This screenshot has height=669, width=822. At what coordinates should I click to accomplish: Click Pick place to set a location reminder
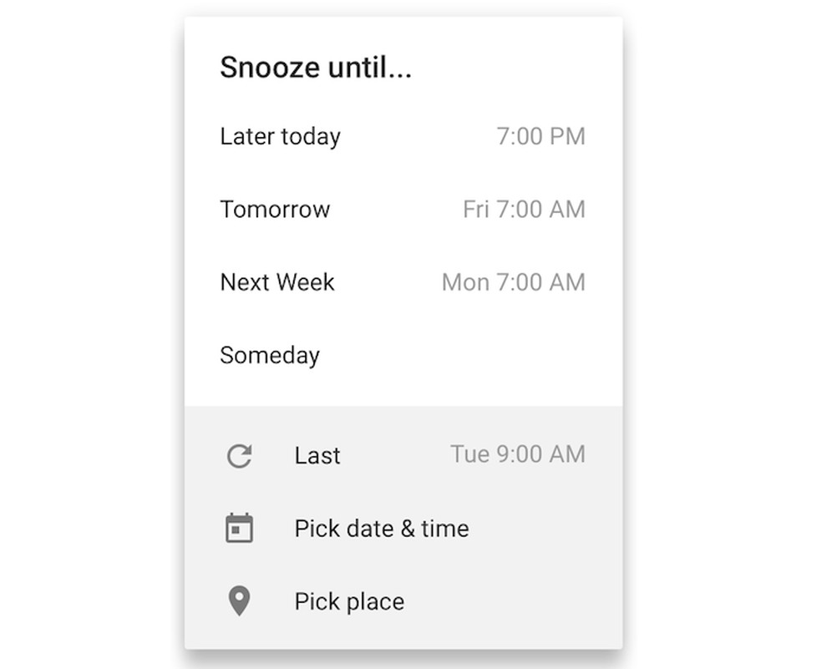pos(348,601)
